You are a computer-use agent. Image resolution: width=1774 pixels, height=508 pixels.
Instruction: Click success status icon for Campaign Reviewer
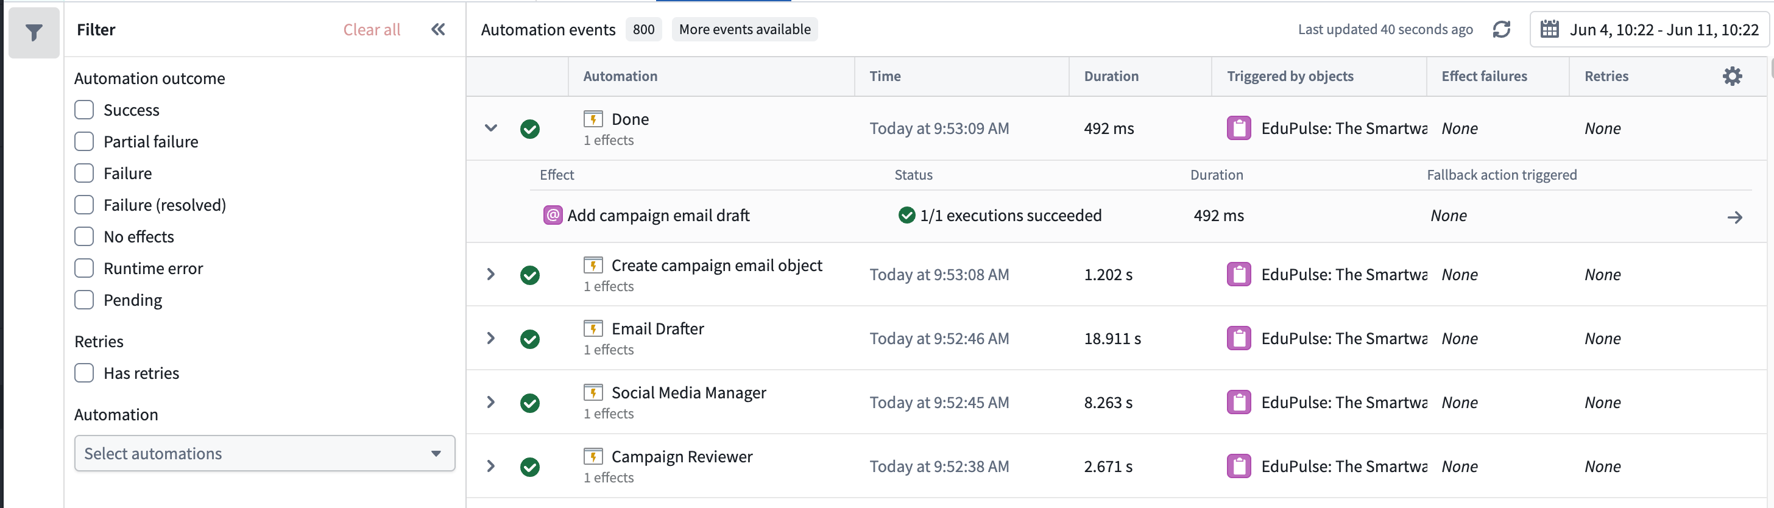[529, 467]
